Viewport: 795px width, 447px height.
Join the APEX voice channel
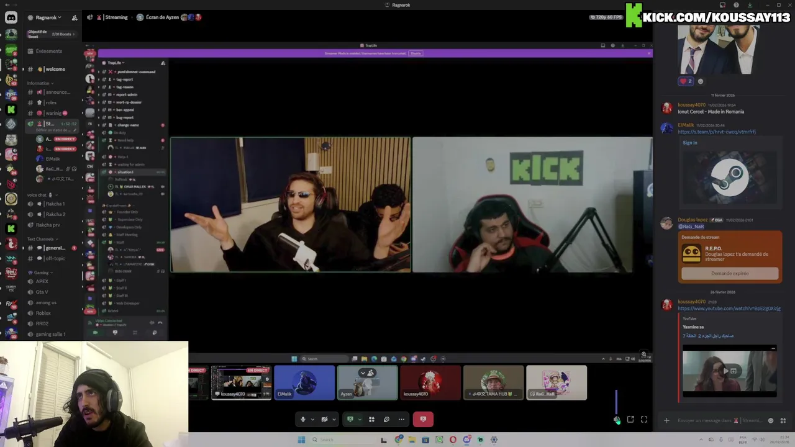point(52,281)
